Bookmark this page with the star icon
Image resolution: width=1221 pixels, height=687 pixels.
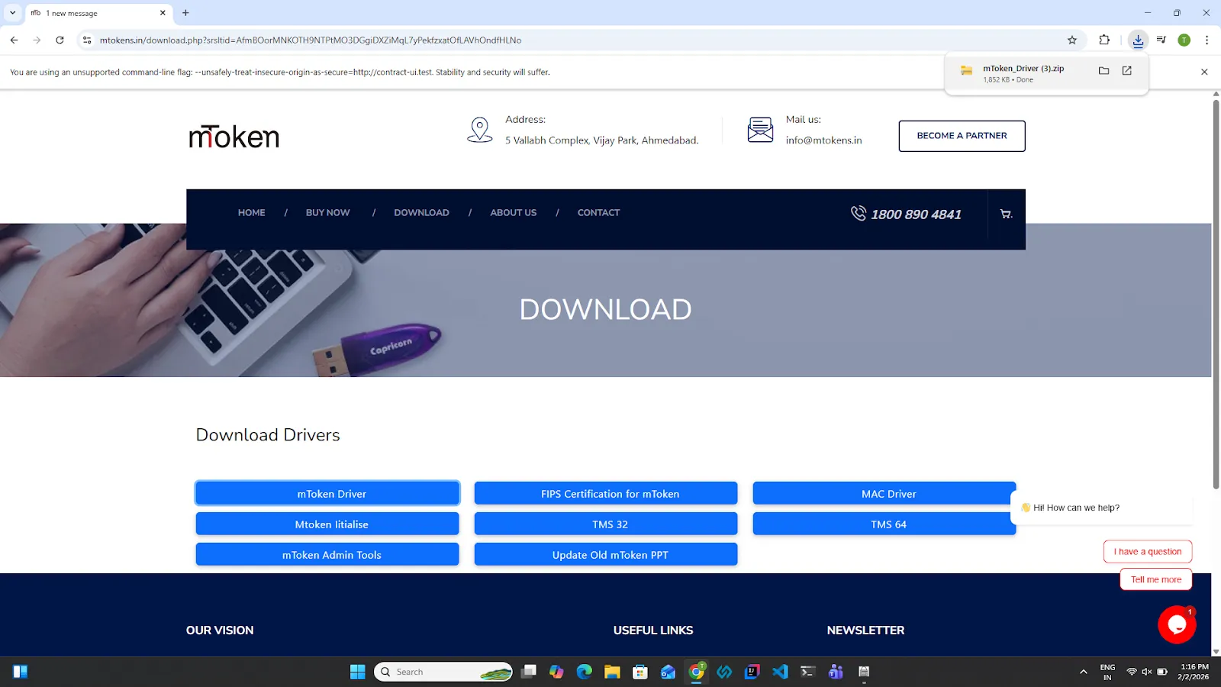click(1072, 40)
